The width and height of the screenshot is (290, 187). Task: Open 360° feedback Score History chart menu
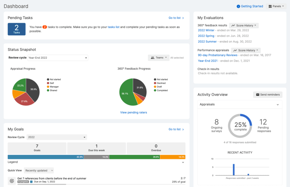(244, 25)
